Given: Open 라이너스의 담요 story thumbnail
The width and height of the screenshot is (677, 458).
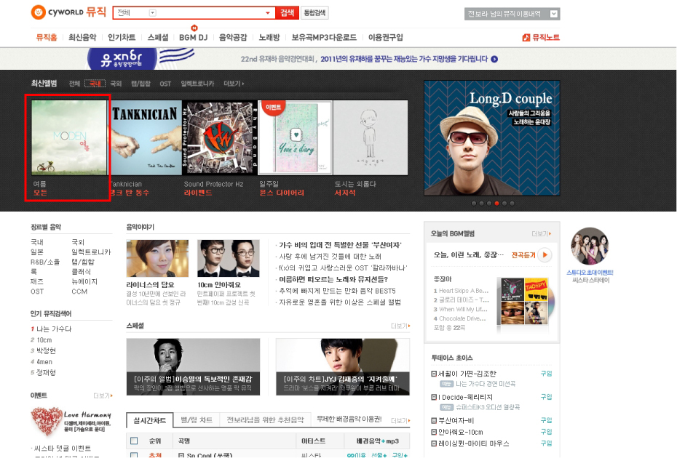Looking at the screenshot, I should point(157,258).
